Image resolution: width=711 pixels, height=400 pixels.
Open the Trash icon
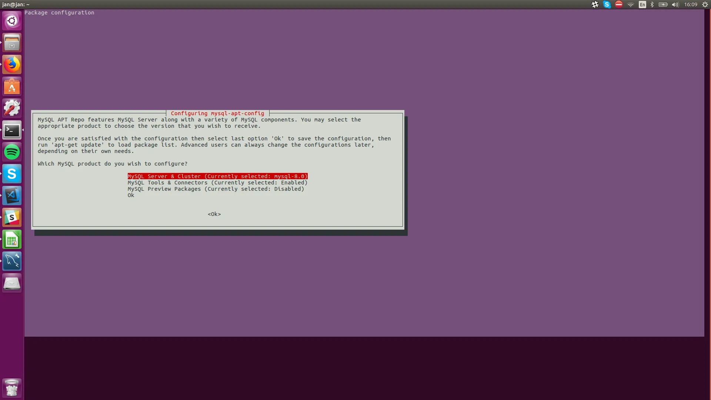click(12, 388)
